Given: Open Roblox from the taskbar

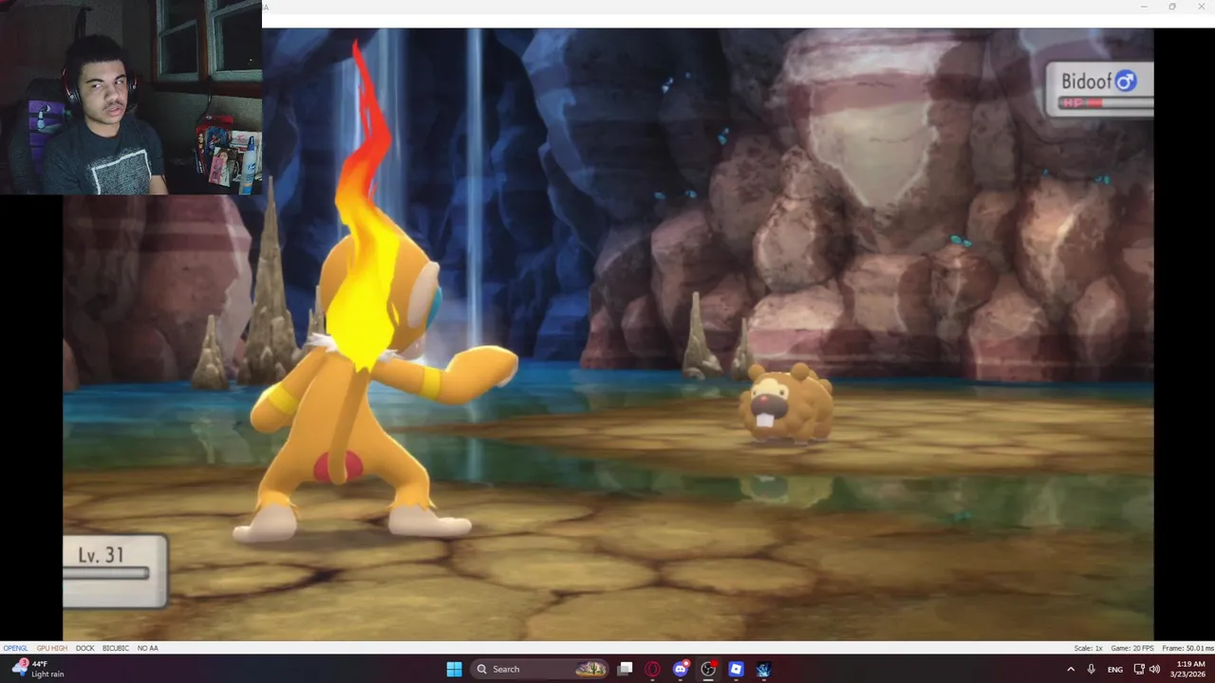Looking at the screenshot, I should [736, 669].
